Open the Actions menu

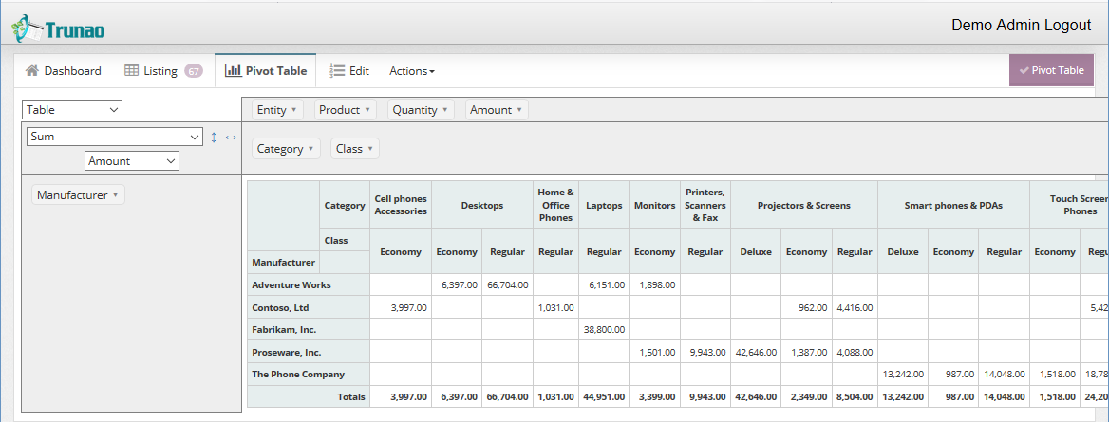[x=412, y=71]
